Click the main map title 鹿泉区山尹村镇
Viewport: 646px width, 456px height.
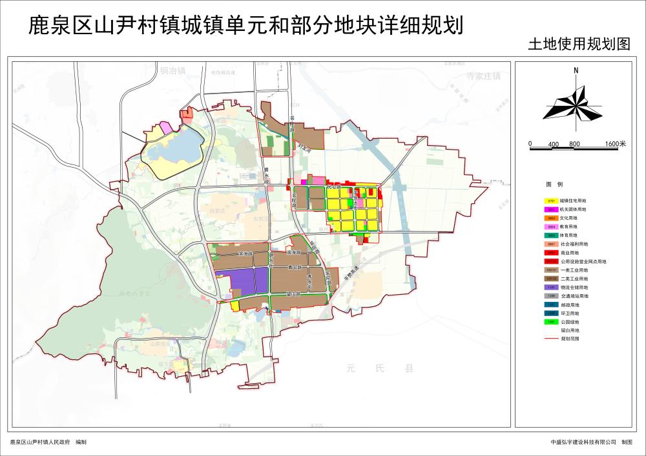click(245, 25)
